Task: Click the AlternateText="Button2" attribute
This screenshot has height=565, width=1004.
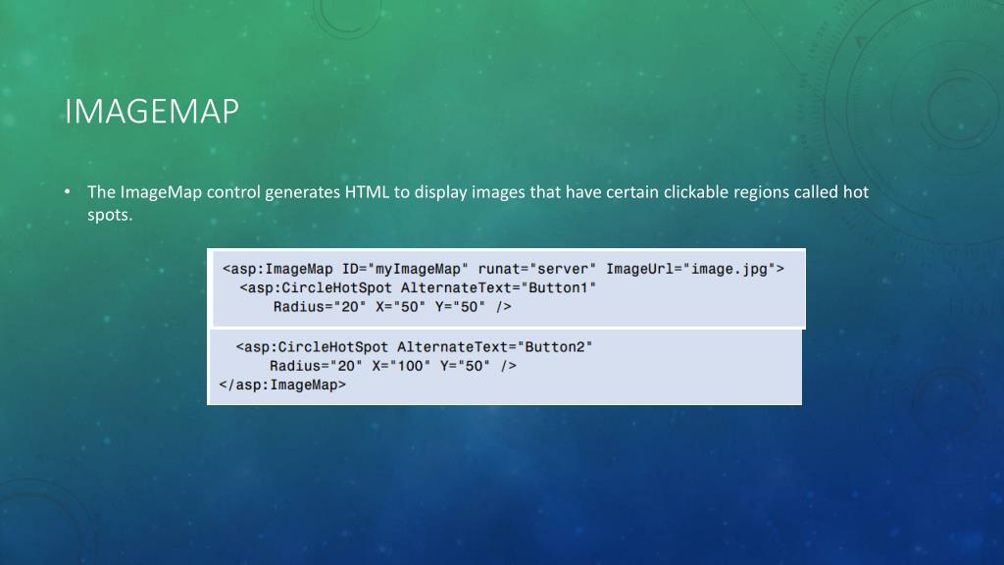Action: [494, 347]
